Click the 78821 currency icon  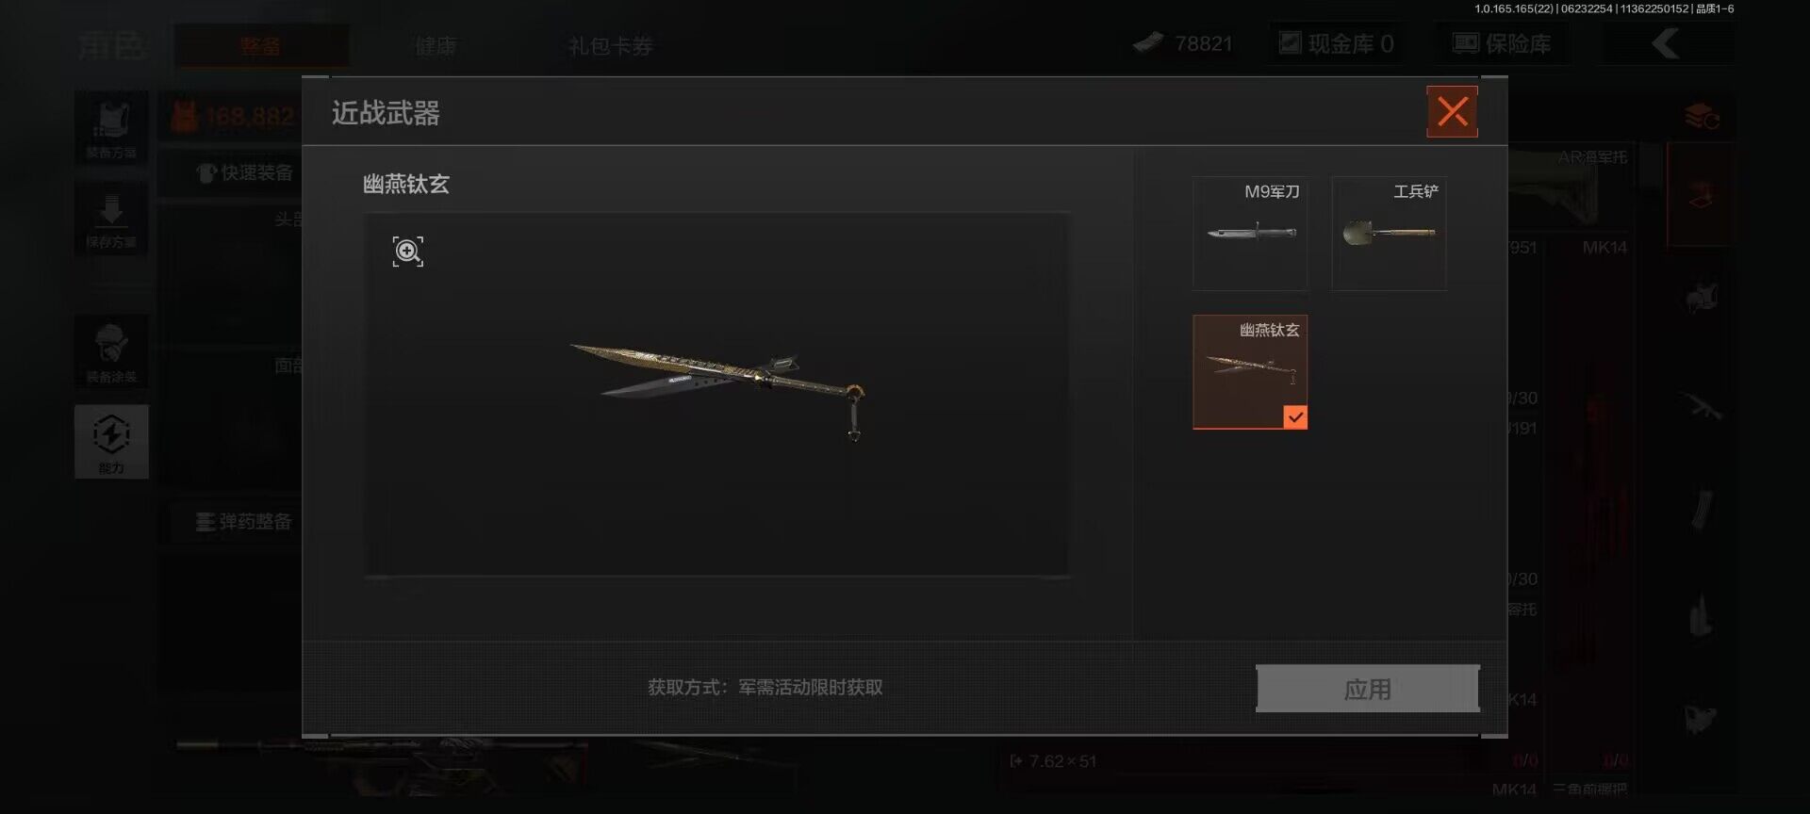point(1148,42)
